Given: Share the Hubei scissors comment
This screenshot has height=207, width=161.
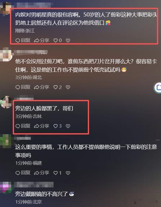Looking at the screenshot, I should click(x=42, y=87).
